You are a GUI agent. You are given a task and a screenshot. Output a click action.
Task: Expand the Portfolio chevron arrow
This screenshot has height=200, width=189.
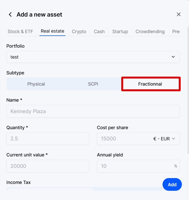(173, 57)
